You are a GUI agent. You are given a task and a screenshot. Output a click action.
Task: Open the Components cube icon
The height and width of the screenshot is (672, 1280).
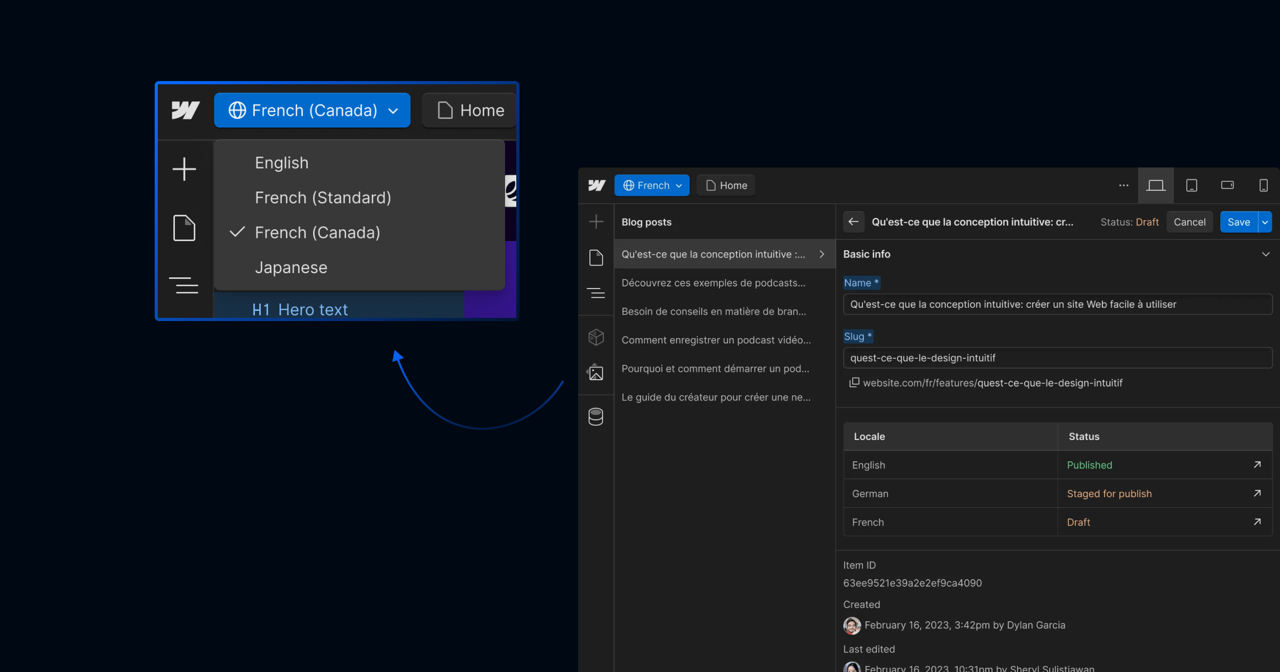coord(596,337)
